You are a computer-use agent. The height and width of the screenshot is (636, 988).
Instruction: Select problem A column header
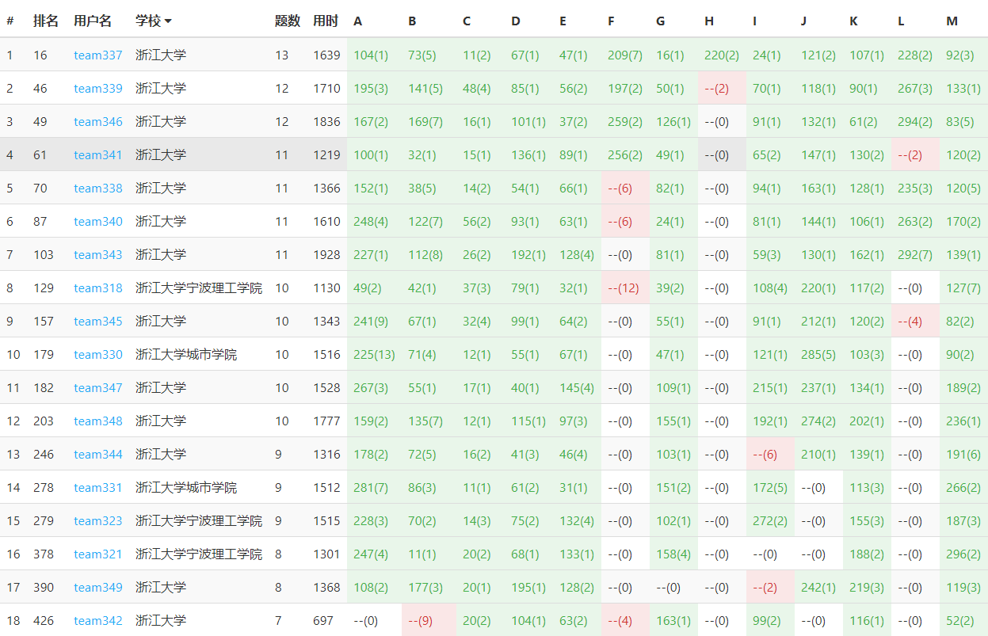pyautogui.click(x=358, y=21)
